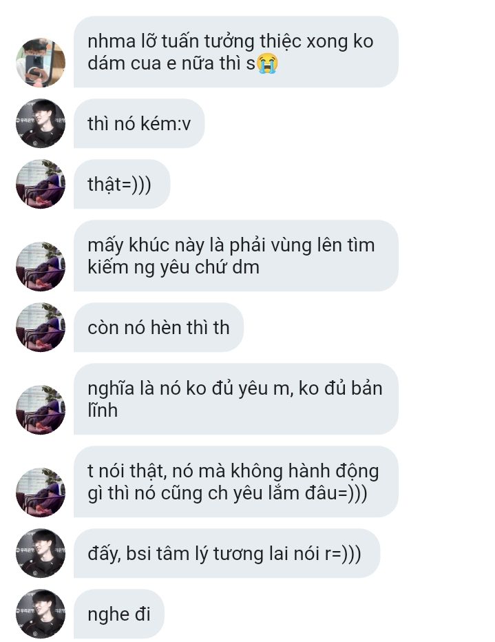Open avatar beside 'còn nó hèn thì th'
The height and width of the screenshot is (642, 495).
pos(41,327)
